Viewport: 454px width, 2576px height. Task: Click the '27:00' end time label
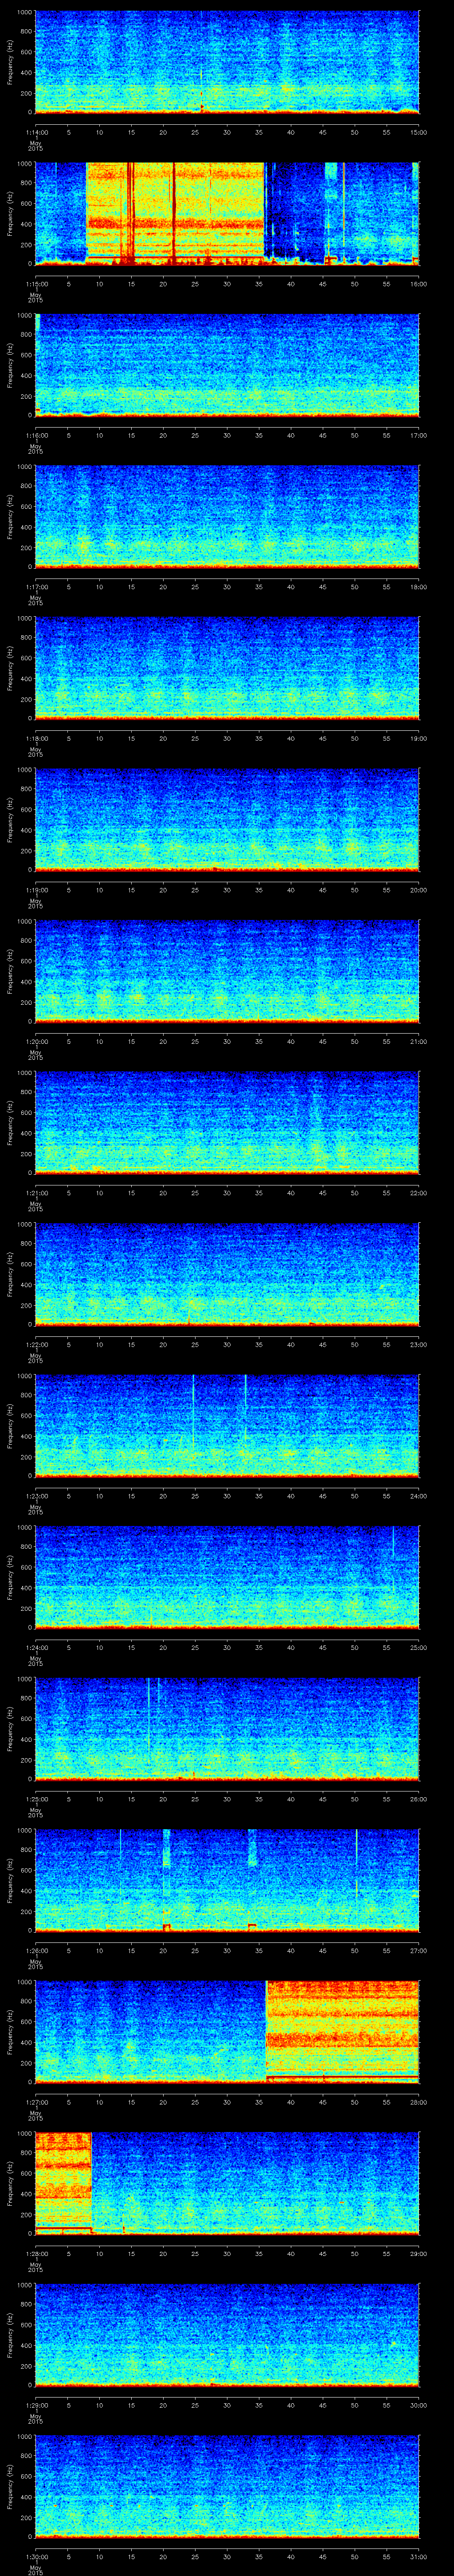click(419, 1950)
